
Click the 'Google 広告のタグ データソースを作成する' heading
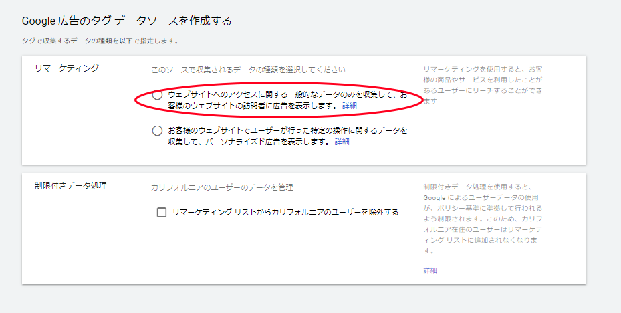(x=127, y=21)
